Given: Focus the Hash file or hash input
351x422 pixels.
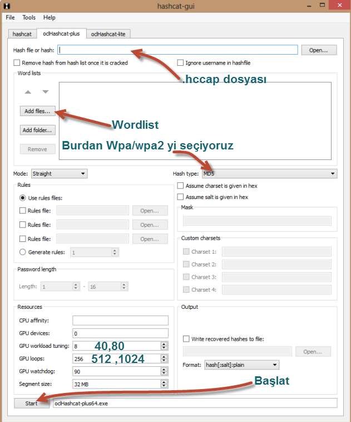Looking at the screenshot, I should (177, 50).
